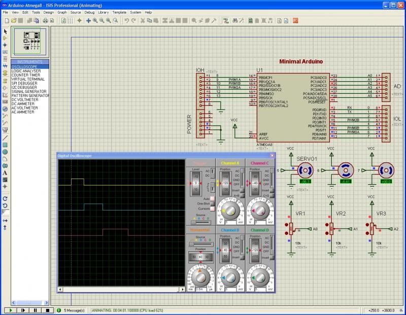Adjust the Horizontal Source slider
Screen dimensions: 406x315
200,244
